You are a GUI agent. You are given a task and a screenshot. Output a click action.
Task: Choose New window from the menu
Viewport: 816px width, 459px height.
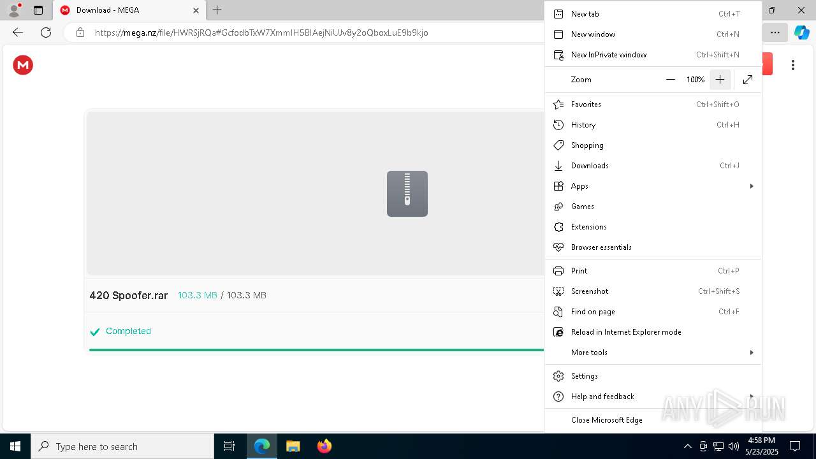653,34
